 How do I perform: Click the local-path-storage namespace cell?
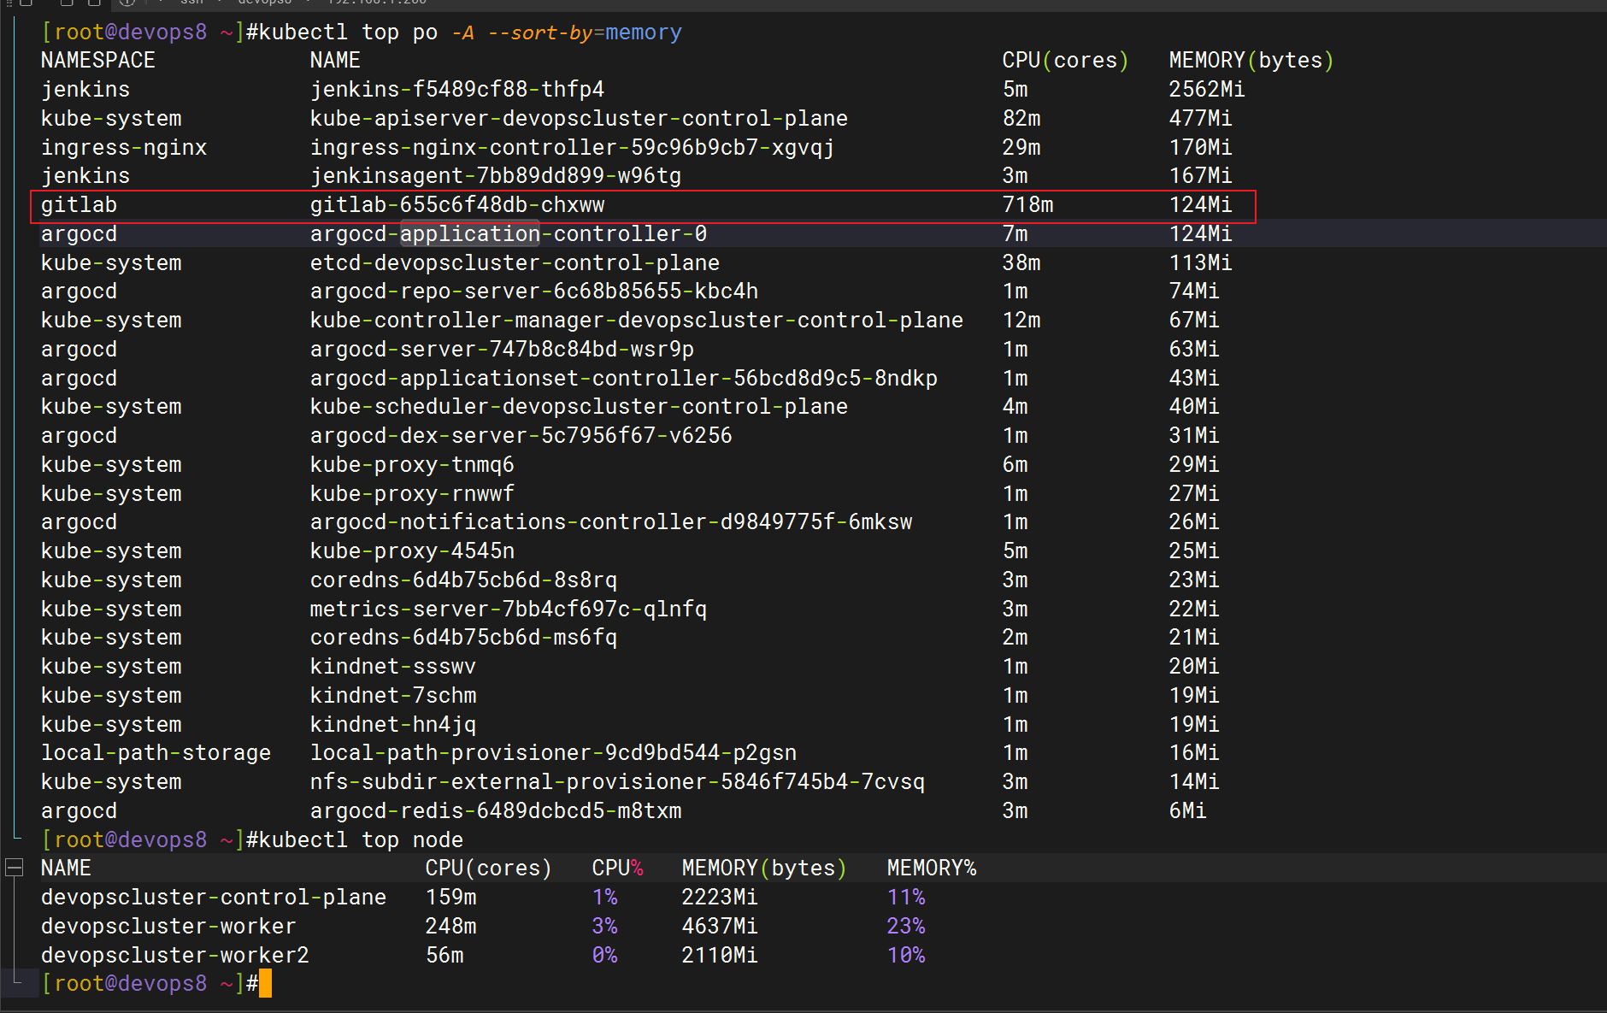click(x=156, y=753)
